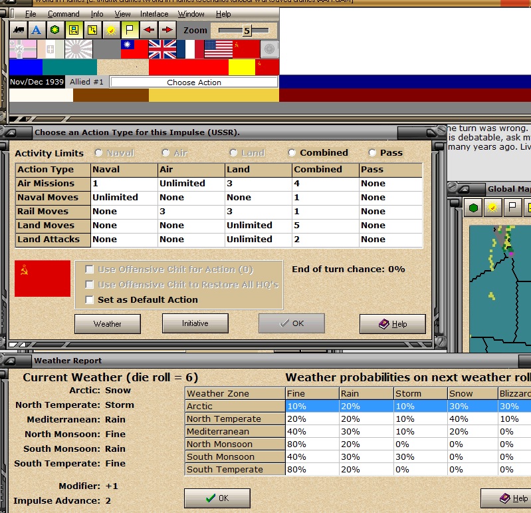Close Weather Report with its OK button
The image size is (531, 513).
tap(217, 498)
